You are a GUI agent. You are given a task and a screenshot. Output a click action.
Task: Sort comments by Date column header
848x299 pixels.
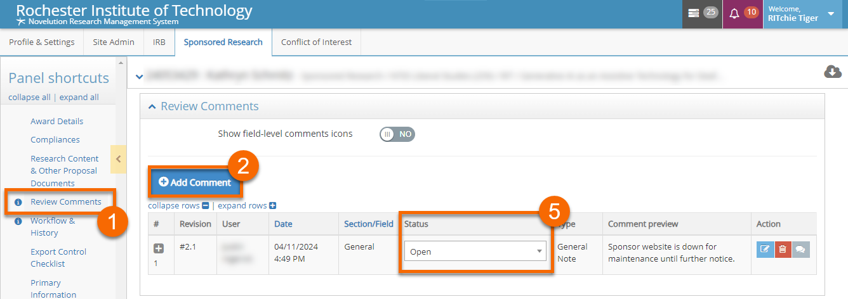(283, 224)
